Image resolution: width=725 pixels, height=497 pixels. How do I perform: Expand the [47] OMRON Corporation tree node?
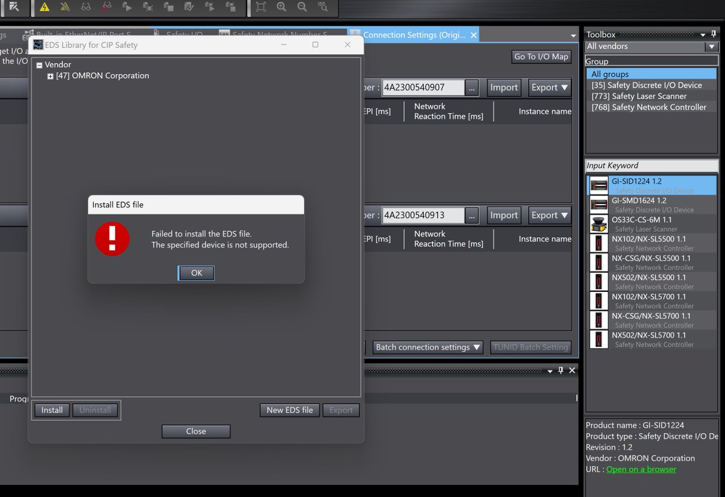[x=51, y=75]
